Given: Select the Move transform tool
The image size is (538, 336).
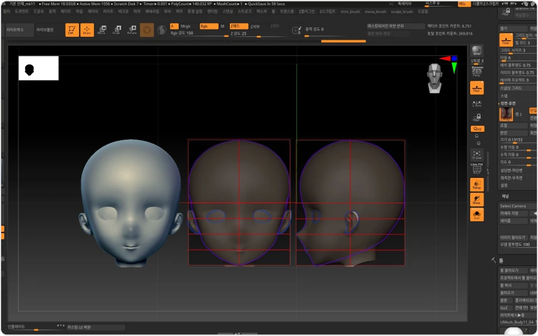Looking at the screenshot, I should [x=101, y=30].
